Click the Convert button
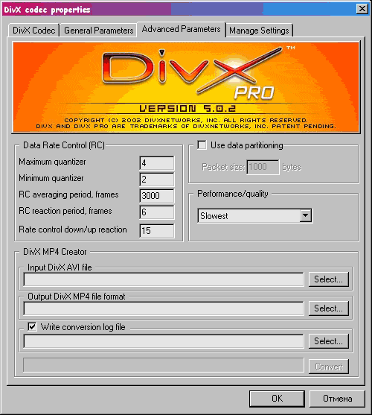This screenshot has height=415, width=372. pos(328,367)
